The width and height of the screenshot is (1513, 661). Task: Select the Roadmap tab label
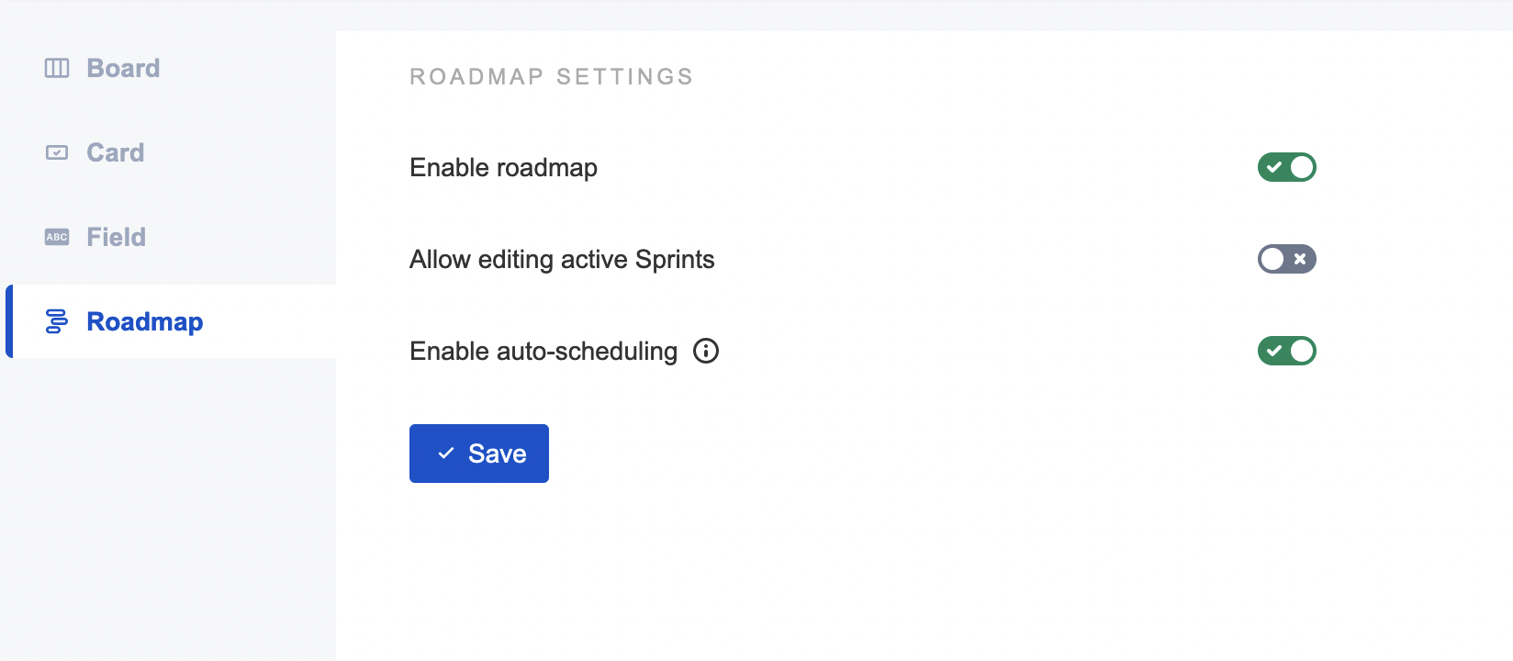coord(145,321)
